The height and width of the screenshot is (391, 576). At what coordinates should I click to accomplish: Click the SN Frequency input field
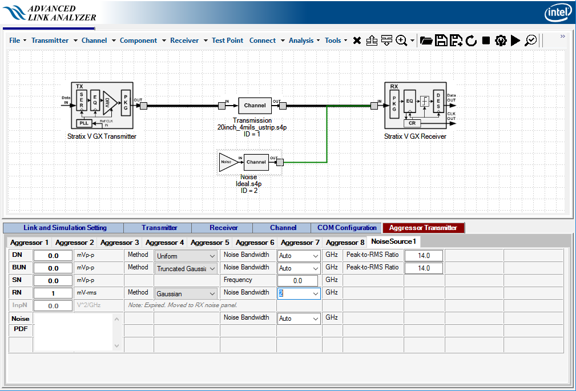(x=297, y=281)
